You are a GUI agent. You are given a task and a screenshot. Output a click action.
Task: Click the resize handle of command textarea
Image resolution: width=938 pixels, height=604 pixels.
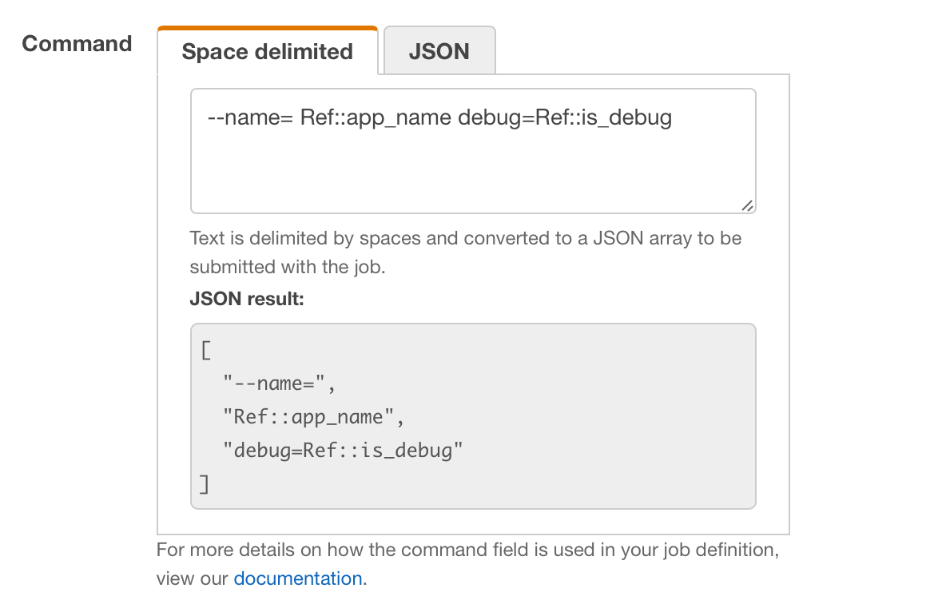point(747,205)
